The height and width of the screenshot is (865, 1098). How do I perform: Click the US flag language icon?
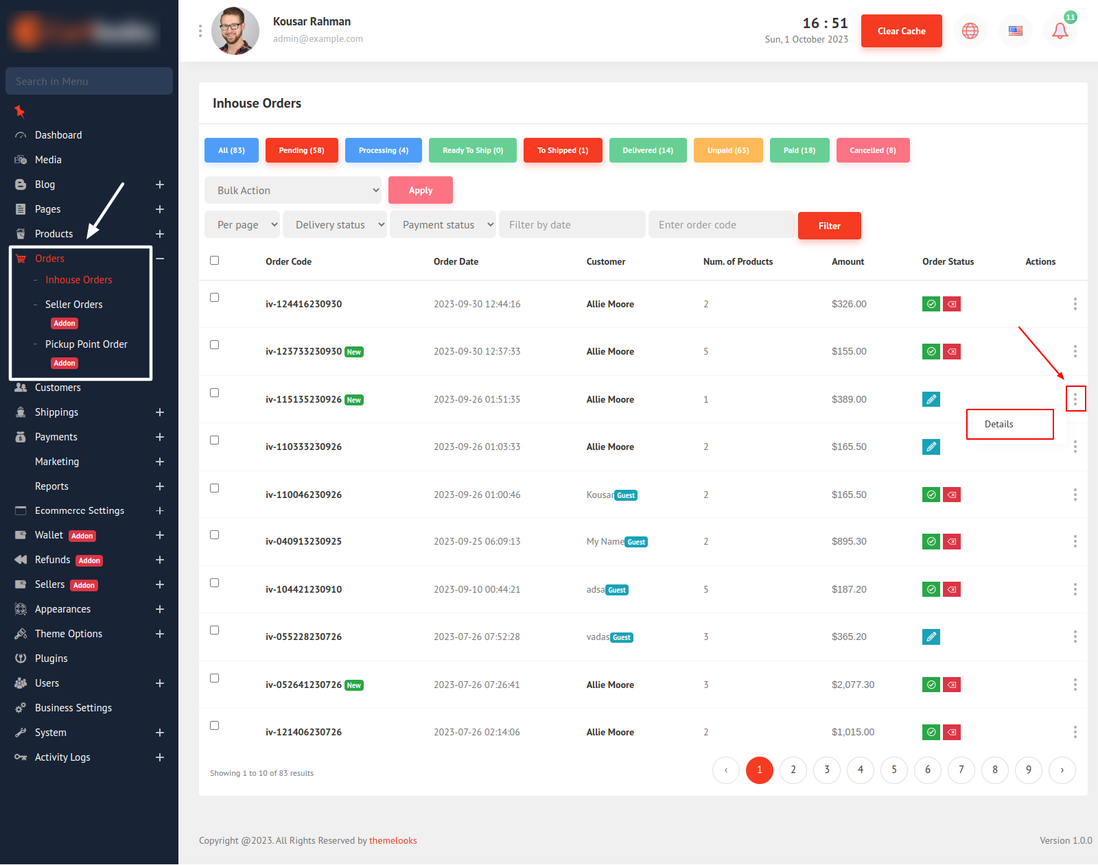[1015, 31]
